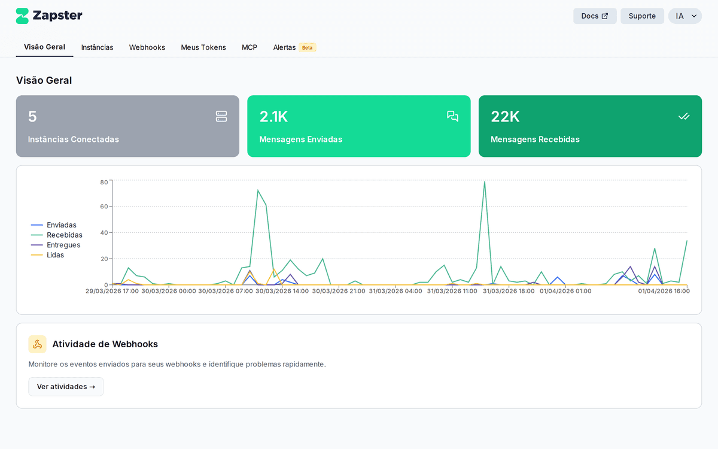This screenshot has width=718, height=449.
Task: Click the Beta badge next to Alertas
Action: pyautogui.click(x=307, y=47)
